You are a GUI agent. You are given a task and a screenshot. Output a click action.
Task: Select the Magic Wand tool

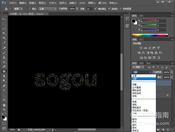click(x=4, y=33)
